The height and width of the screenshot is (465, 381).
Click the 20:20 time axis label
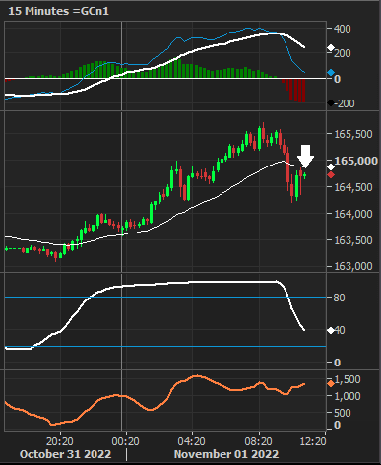[60, 441]
